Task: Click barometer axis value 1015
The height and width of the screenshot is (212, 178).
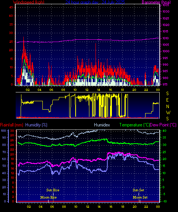Action: [166, 31]
